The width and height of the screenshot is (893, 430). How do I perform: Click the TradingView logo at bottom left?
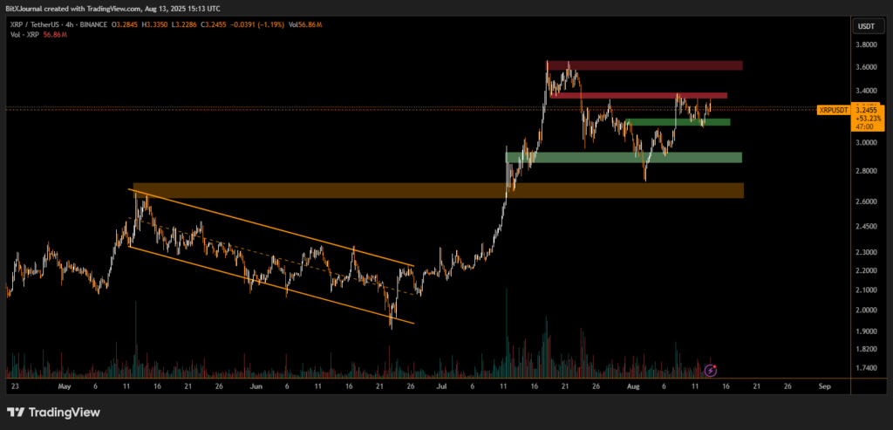54,412
